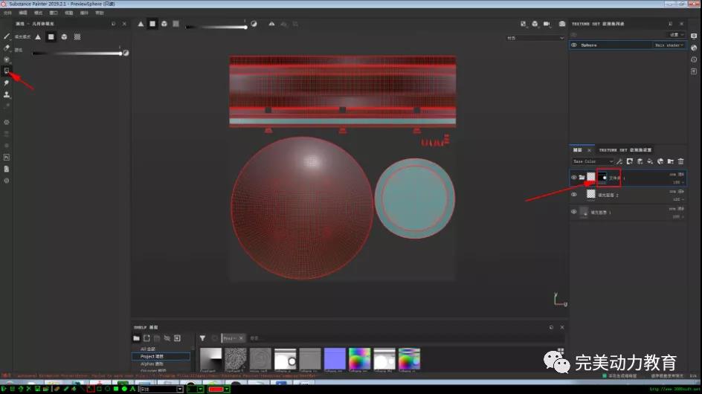Delete layer using the trash icon
The height and width of the screenshot is (394, 702).
pyautogui.click(x=680, y=161)
